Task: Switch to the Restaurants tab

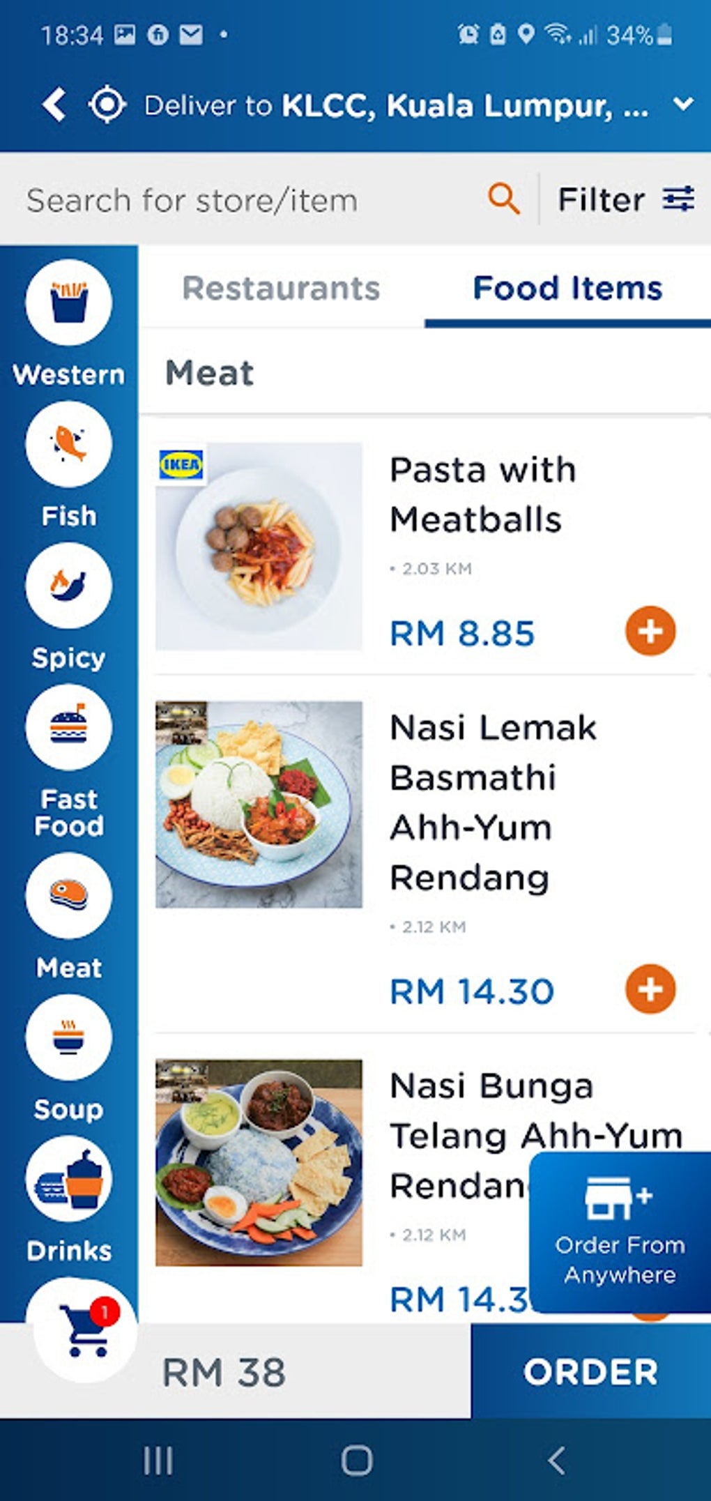Action: [281, 289]
